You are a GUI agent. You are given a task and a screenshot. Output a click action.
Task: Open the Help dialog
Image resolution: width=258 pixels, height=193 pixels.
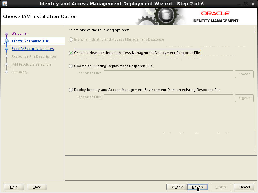14,187
